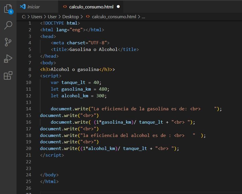This screenshot has width=242, height=194.
Task: Expand the breadcrumb ellipsis symbol list
Action: coord(143,17)
